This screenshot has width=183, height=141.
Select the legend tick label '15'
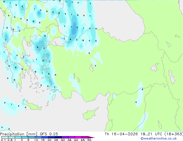[x=43, y=140]
